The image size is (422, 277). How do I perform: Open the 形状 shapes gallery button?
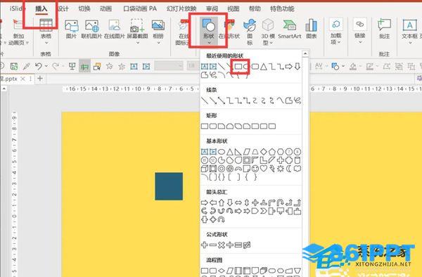[209, 32]
